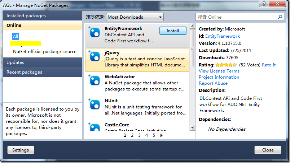Open the Most Downloads sort dropdown

(135, 17)
